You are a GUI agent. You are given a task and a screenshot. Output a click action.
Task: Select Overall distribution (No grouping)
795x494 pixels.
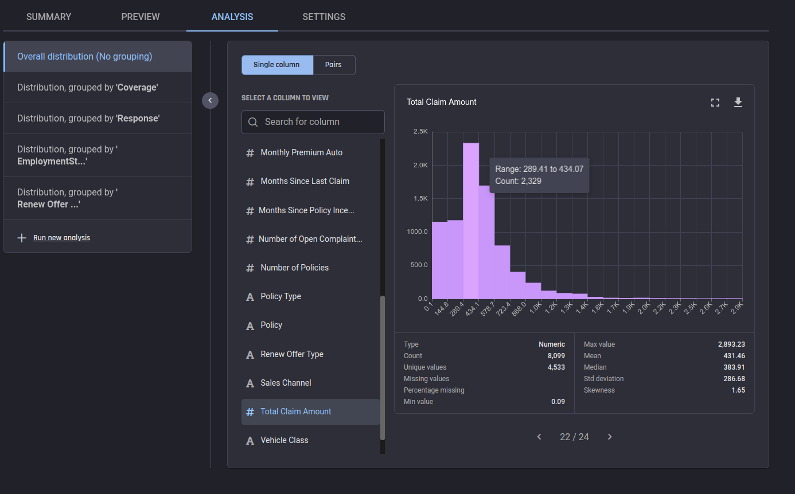coord(98,56)
